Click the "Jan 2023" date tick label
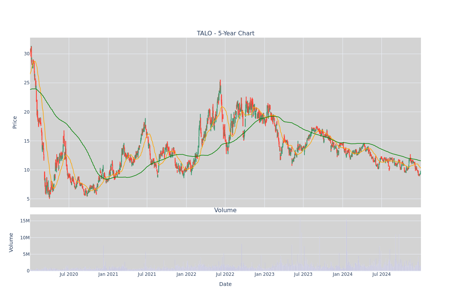The width and height of the screenshot is (451, 301). click(x=265, y=274)
